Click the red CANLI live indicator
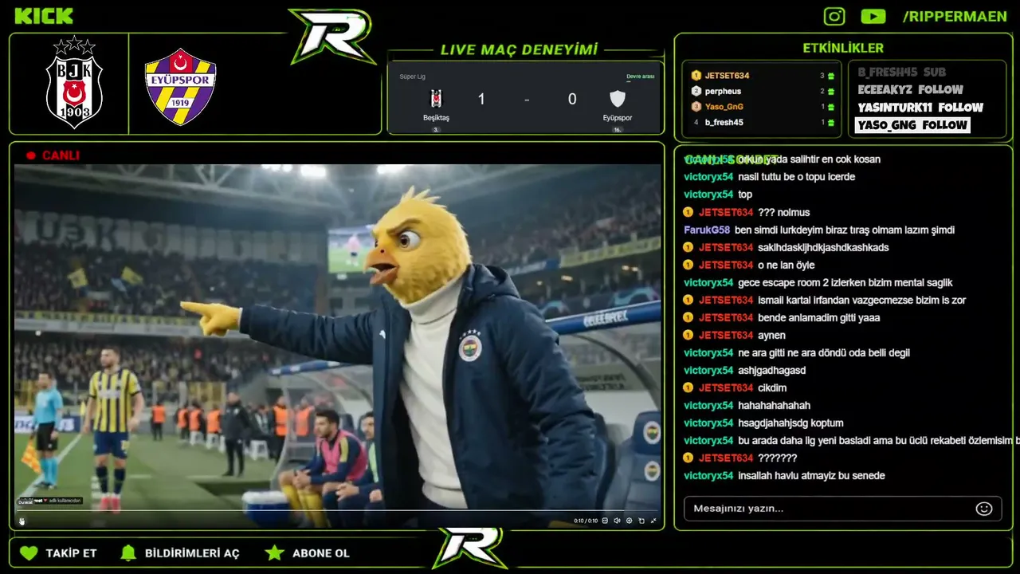1020x574 pixels. tap(53, 155)
